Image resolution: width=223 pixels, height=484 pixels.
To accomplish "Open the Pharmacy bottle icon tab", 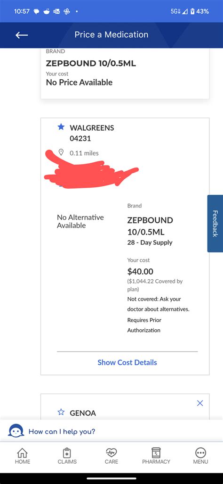I will pos(156,456).
